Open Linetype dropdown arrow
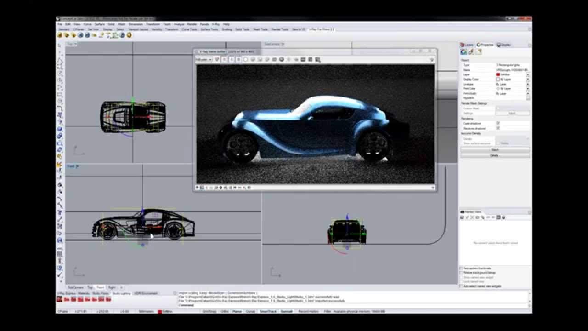The height and width of the screenshot is (331, 588). point(528,84)
